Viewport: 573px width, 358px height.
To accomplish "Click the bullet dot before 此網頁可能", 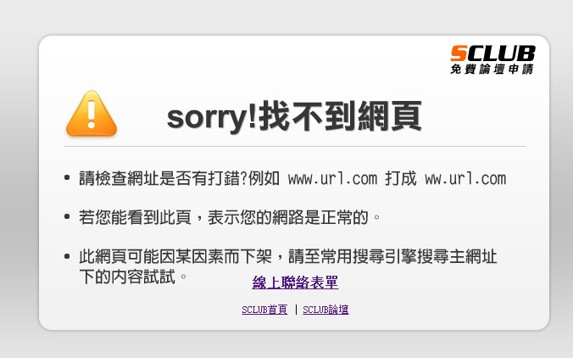I will (x=67, y=256).
